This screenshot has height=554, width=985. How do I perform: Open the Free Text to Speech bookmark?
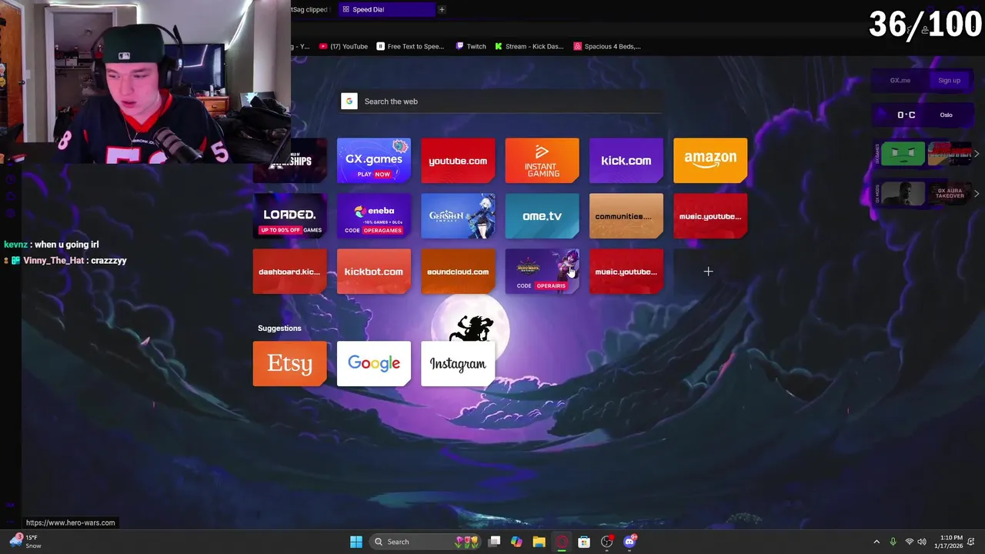click(410, 46)
